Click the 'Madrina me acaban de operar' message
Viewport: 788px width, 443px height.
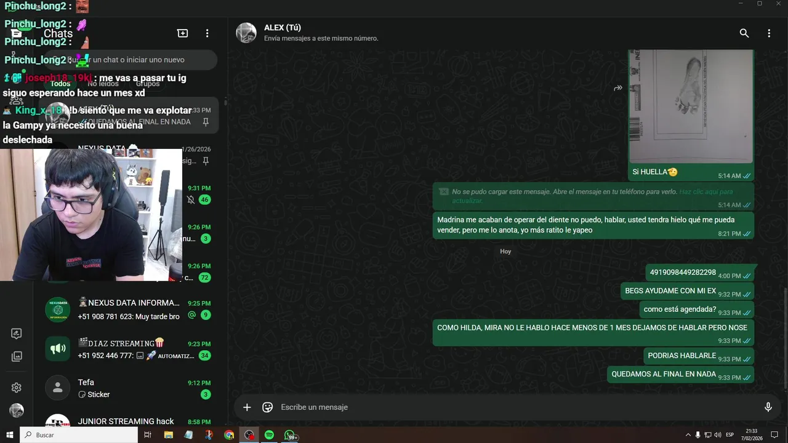click(x=593, y=225)
